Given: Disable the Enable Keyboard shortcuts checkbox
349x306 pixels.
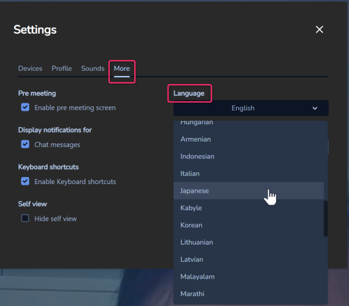Looking at the screenshot, I should [x=25, y=182].
